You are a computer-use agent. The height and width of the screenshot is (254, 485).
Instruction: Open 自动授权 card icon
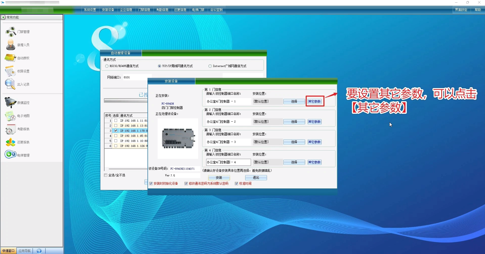tap(10, 58)
